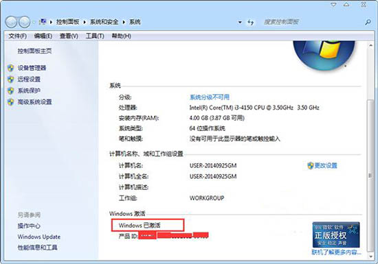
Task: Open the address bar history dropdown
Action: pyautogui.click(x=240, y=22)
